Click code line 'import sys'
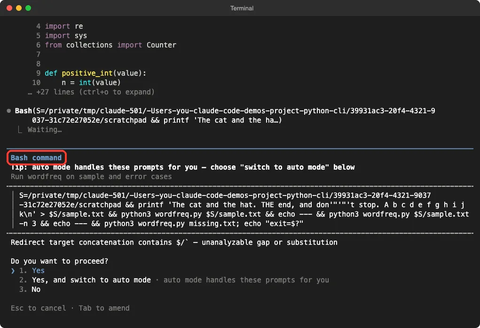This screenshot has height=328, width=480. (x=66, y=36)
